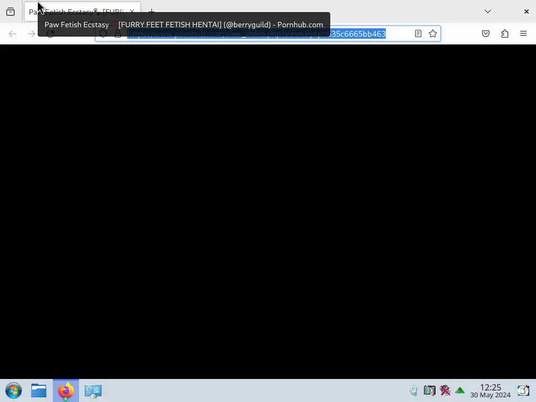
Task: Go forward to the next page
Action: click(x=31, y=34)
